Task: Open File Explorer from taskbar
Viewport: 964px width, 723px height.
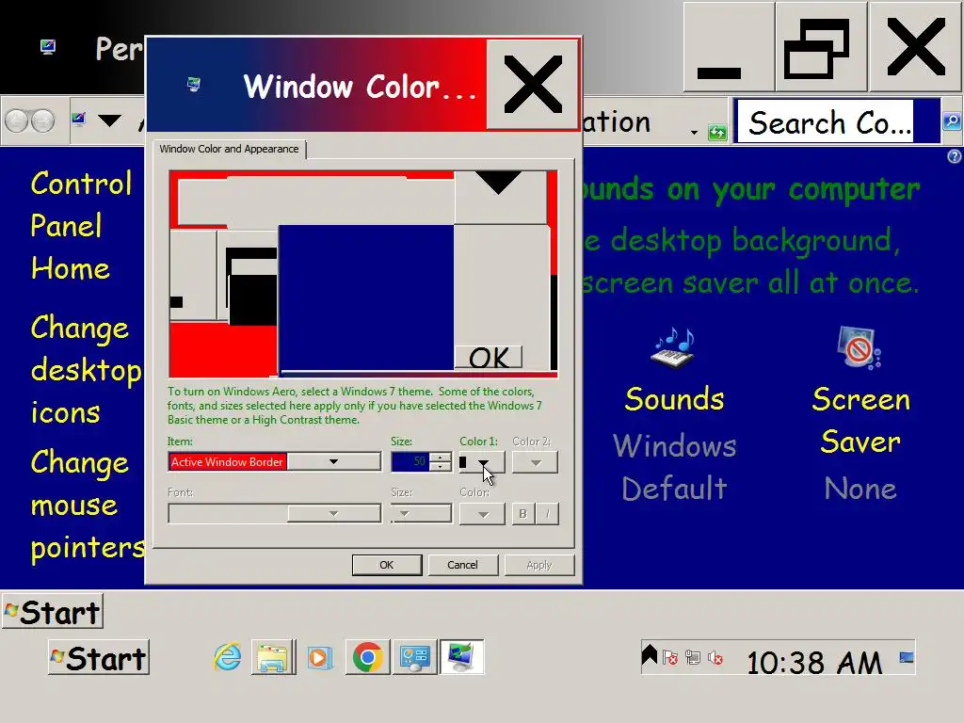Action: [274, 658]
